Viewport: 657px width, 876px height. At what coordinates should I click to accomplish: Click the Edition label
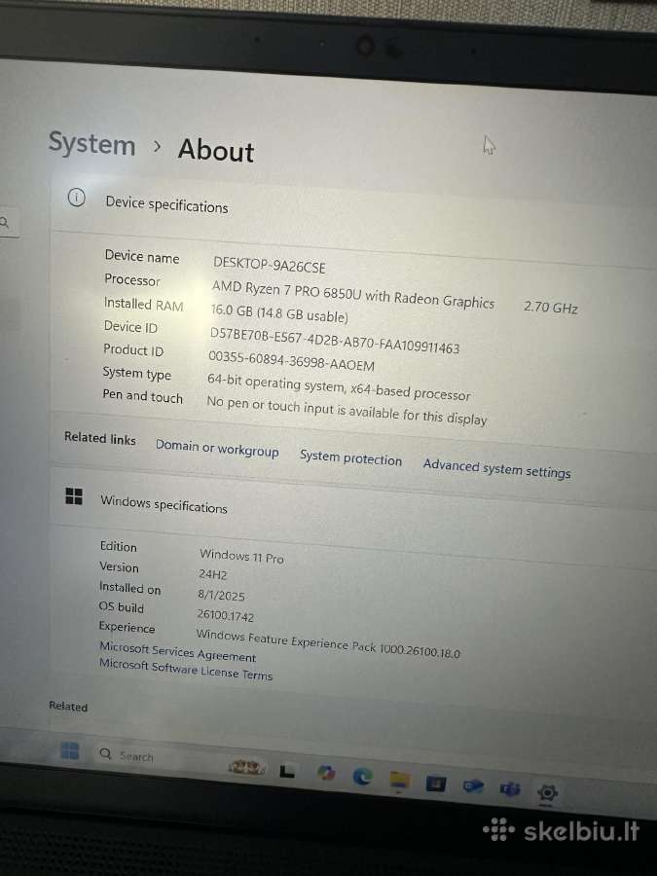119,546
